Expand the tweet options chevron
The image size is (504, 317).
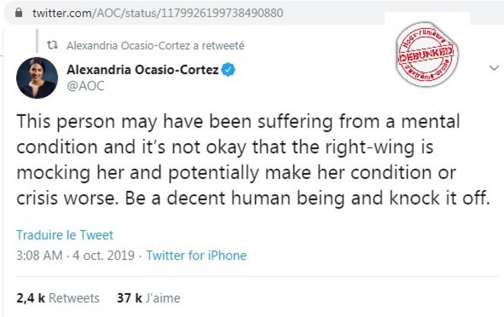pos(494,68)
